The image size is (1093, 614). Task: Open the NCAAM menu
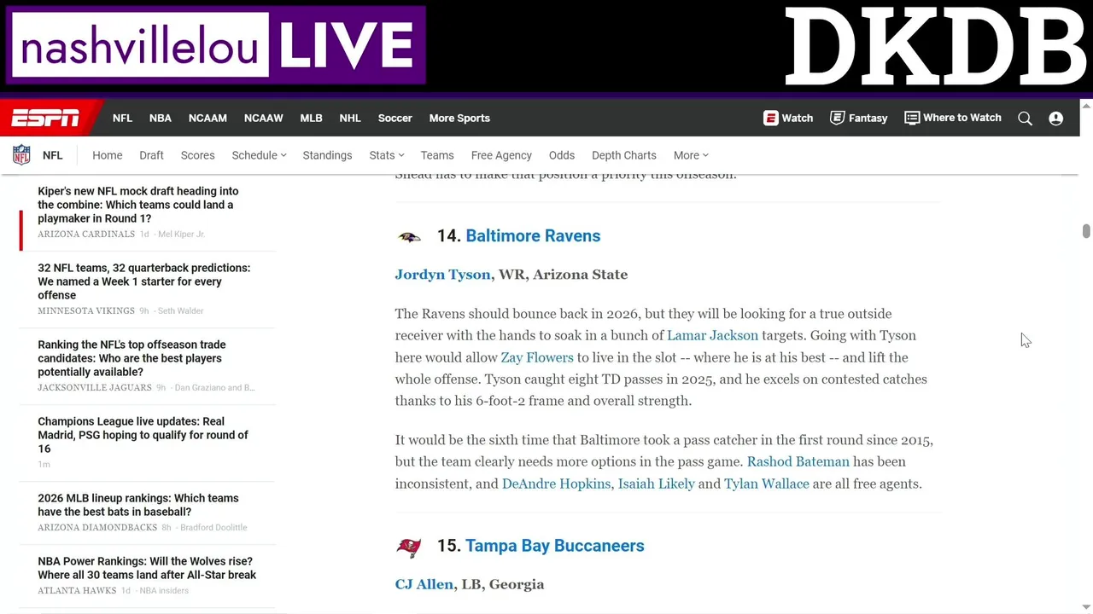pos(207,118)
